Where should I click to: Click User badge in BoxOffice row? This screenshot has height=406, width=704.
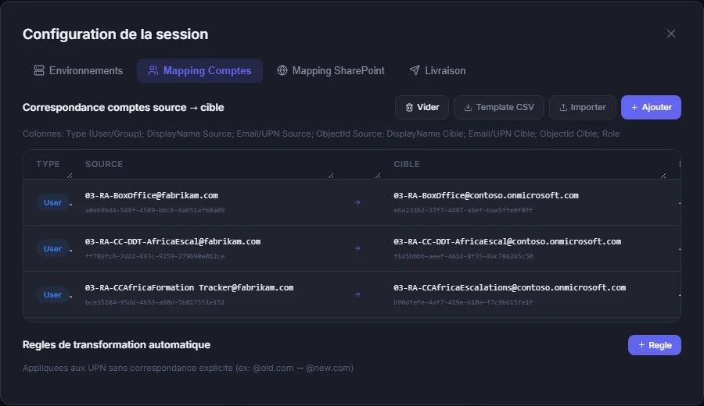pos(52,202)
